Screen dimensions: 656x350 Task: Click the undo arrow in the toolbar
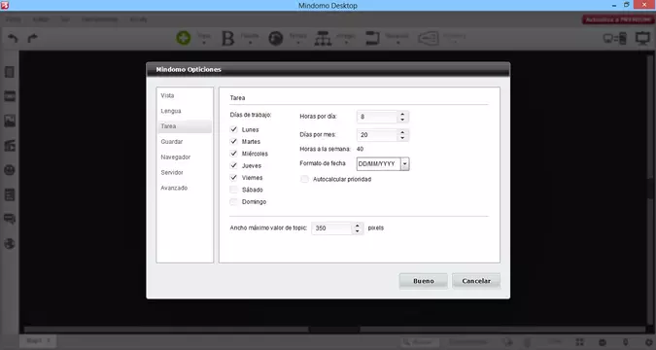(x=13, y=38)
